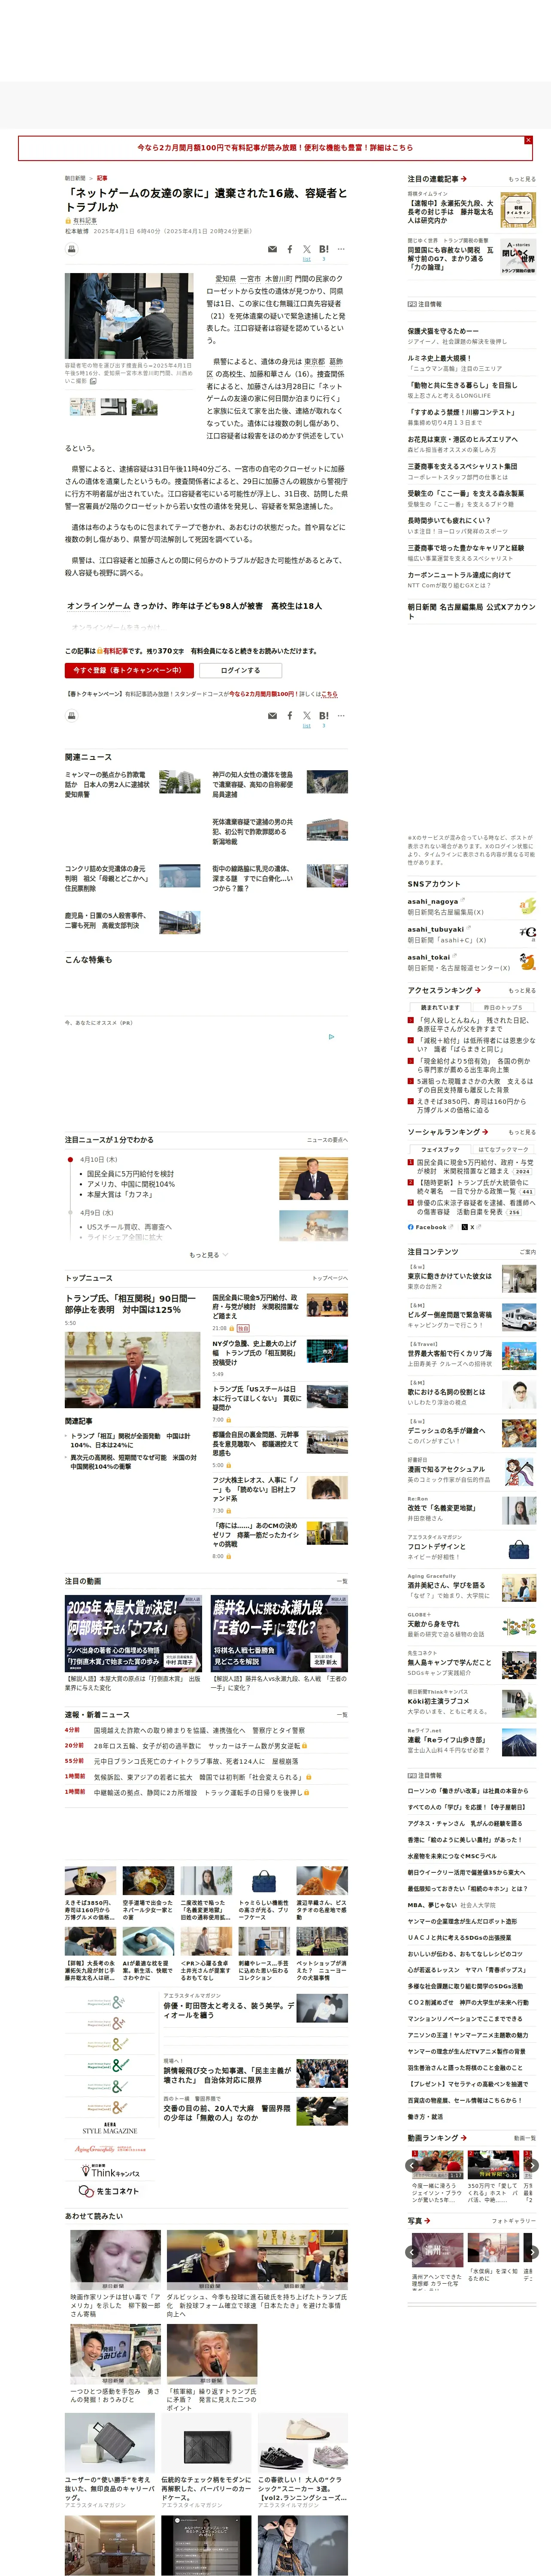Close the red campaign banner
This screenshot has width=551, height=2576.
coord(528,140)
